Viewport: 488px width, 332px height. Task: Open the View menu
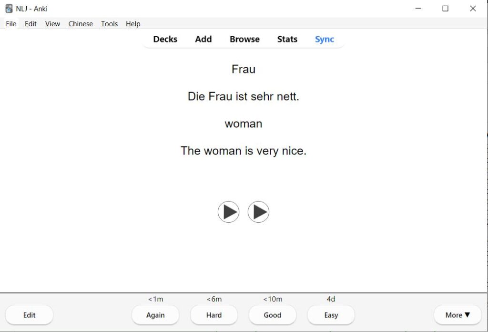click(52, 24)
